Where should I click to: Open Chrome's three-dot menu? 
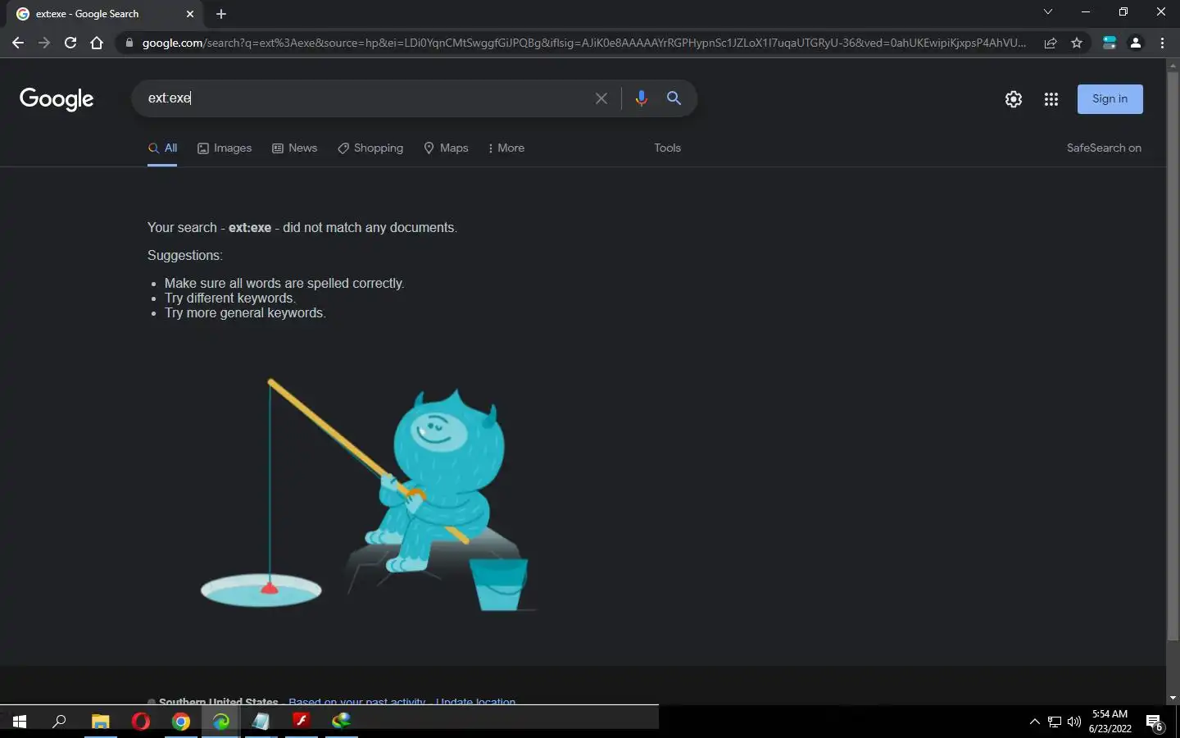pyautogui.click(x=1162, y=43)
